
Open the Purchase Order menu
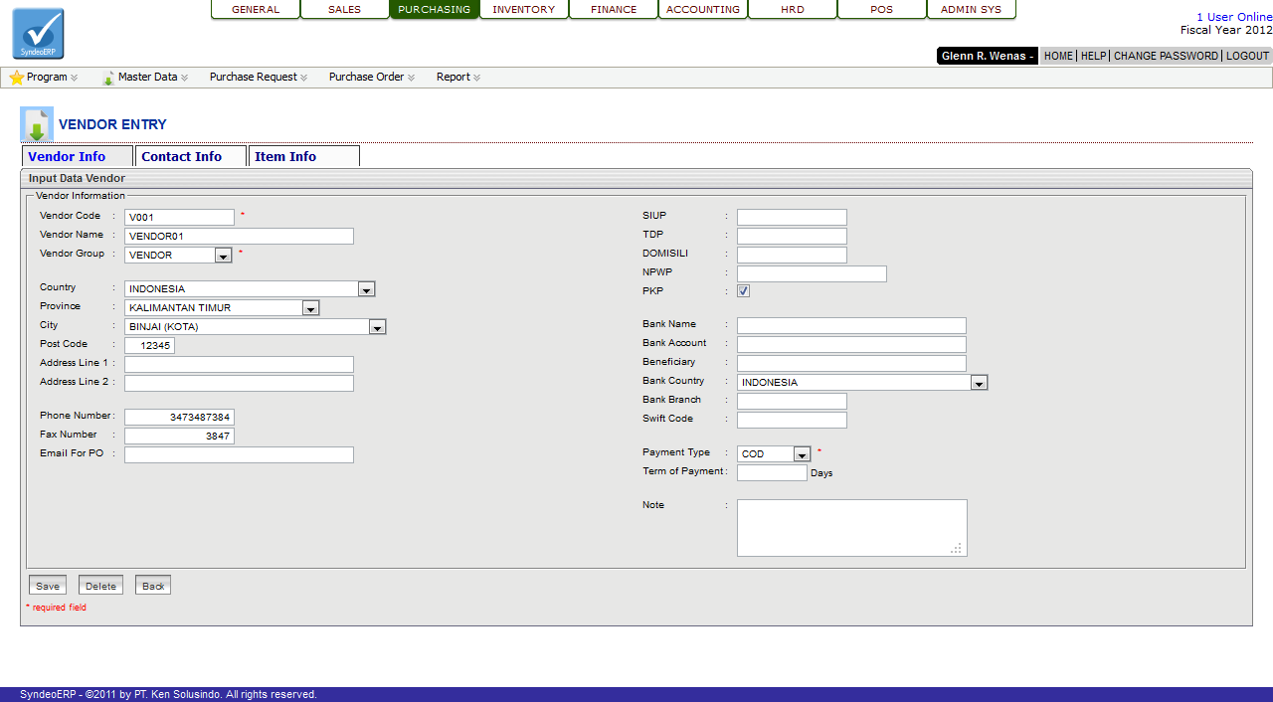coord(367,78)
